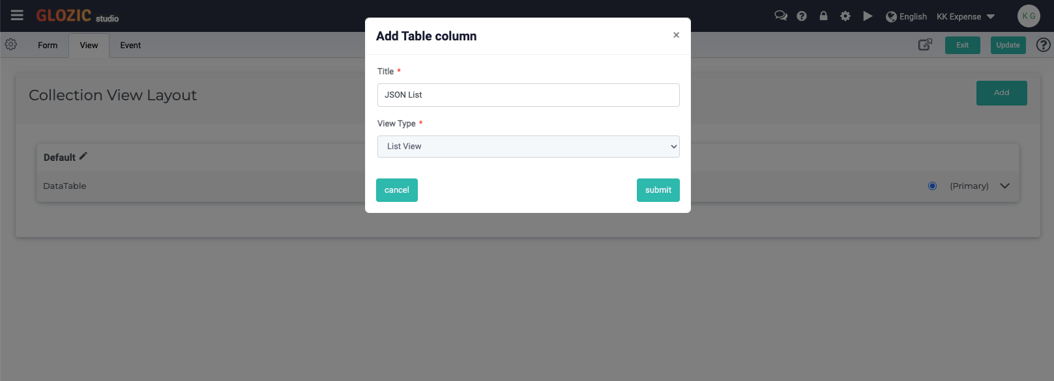Image resolution: width=1054 pixels, height=381 pixels.
Task: Switch to the Form tab
Action: point(48,46)
